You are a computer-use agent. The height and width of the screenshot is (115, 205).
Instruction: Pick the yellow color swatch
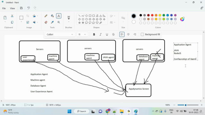(x=160, y=15)
